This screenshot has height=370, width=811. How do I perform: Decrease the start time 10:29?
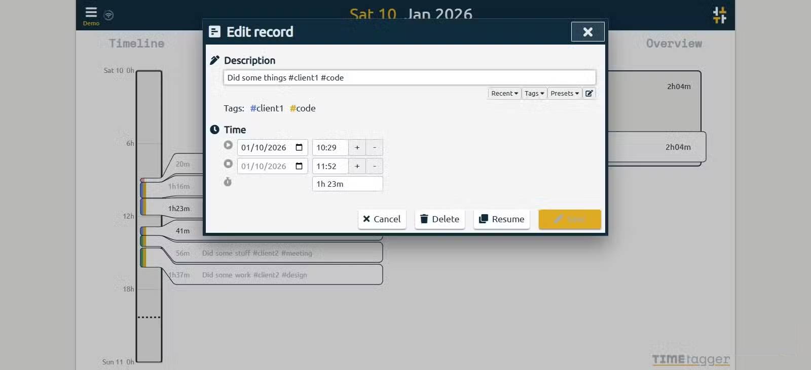tap(375, 147)
